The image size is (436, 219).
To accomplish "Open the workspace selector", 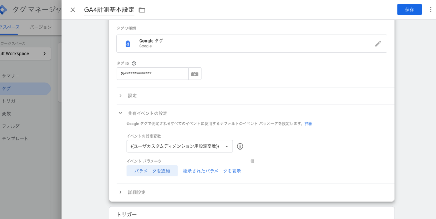I will 25,53.
